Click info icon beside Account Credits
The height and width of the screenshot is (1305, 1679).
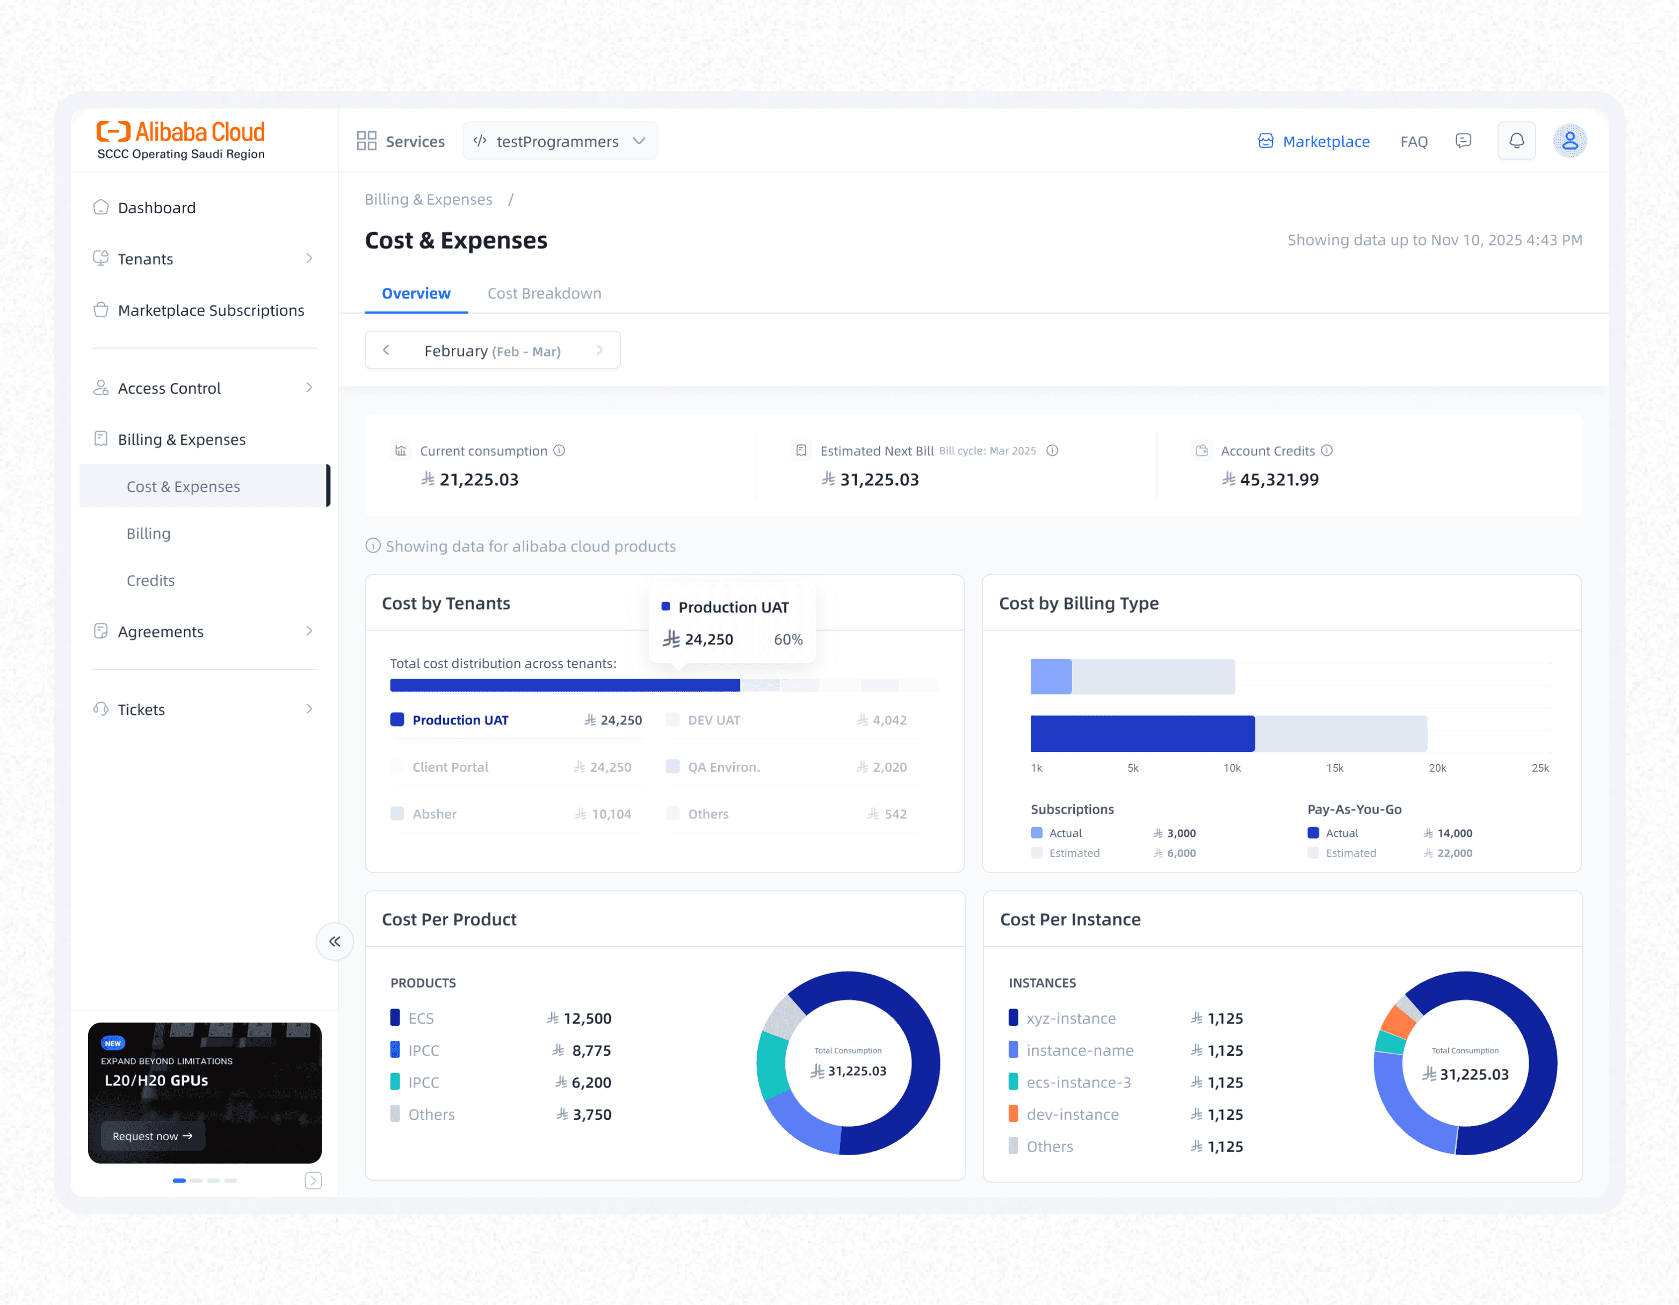(x=1327, y=451)
